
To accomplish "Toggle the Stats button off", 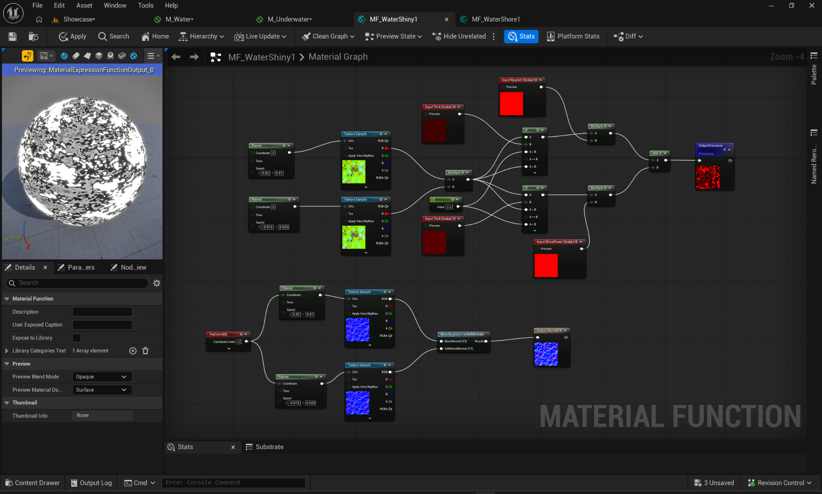I will coord(521,37).
